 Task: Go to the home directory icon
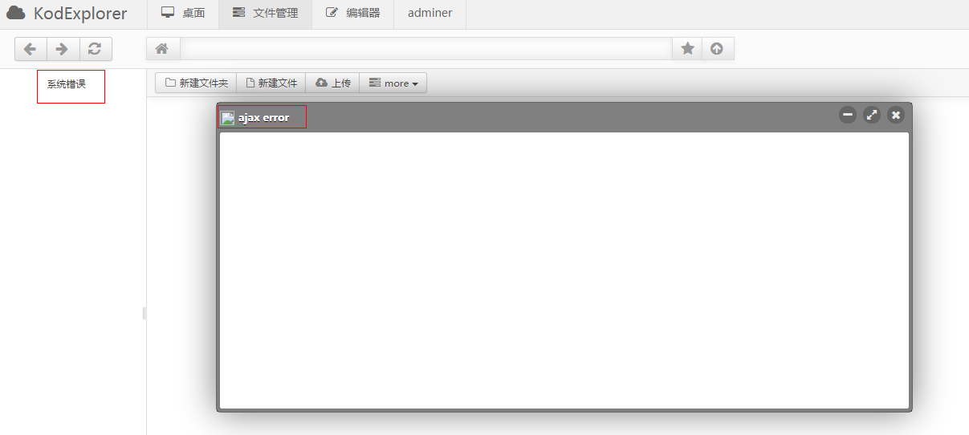pyautogui.click(x=162, y=49)
